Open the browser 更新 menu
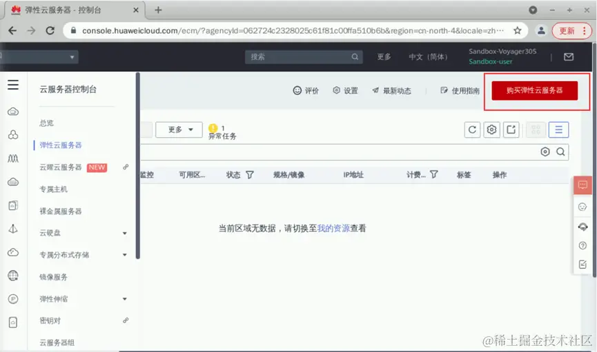The height and width of the screenshot is (352, 597). (x=572, y=31)
